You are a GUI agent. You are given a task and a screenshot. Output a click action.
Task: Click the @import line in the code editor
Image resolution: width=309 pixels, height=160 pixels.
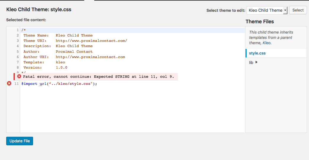59,84
